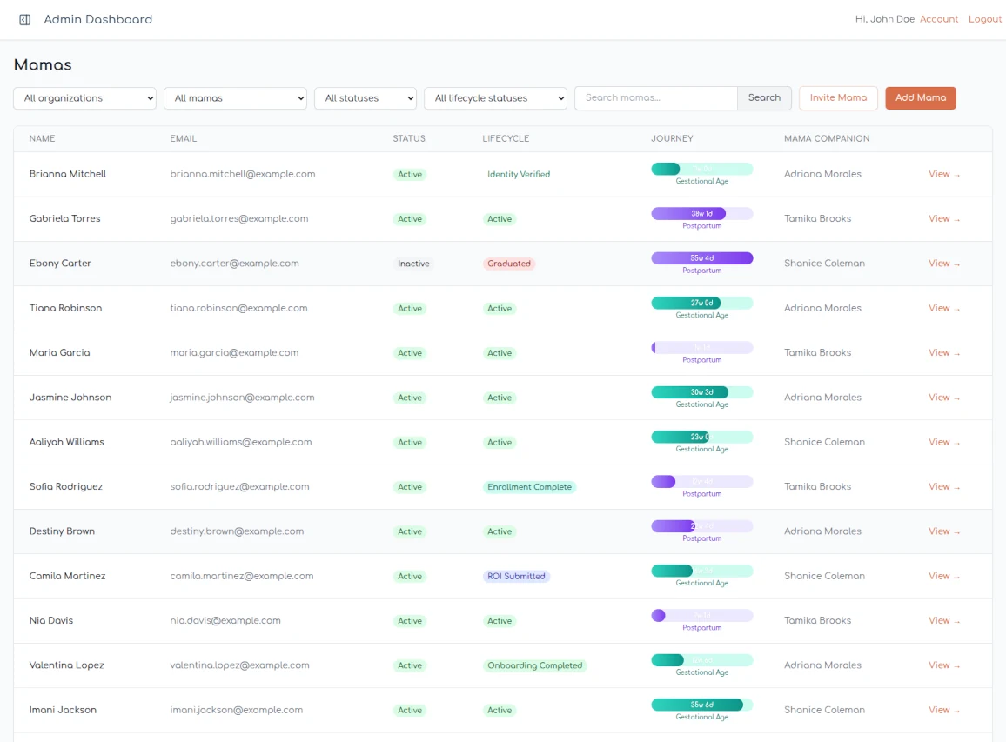The image size is (1006, 742).
Task: Click Ebony Carter's 55w 4d journey bar
Action: (x=702, y=258)
